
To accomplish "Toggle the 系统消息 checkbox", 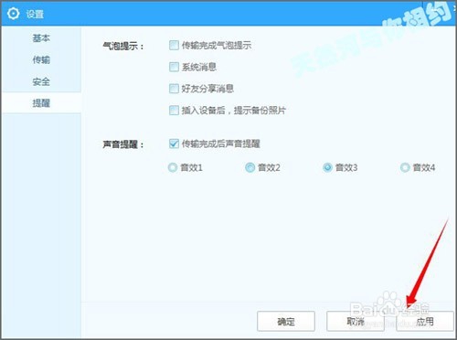I will 174,67.
